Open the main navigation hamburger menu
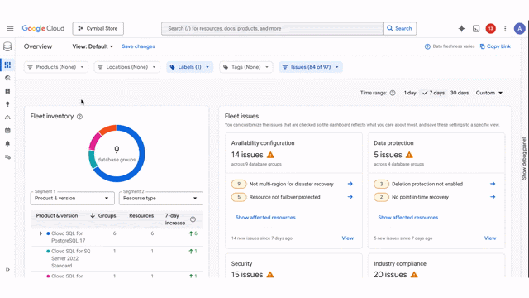The width and height of the screenshot is (529, 298). pos(10,28)
